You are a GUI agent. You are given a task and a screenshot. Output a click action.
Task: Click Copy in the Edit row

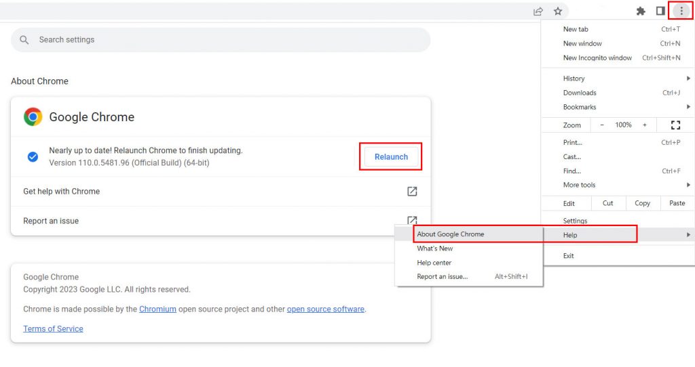point(643,203)
